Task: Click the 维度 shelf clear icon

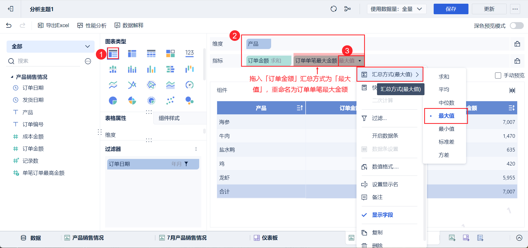Action: (x=517, y=44)
